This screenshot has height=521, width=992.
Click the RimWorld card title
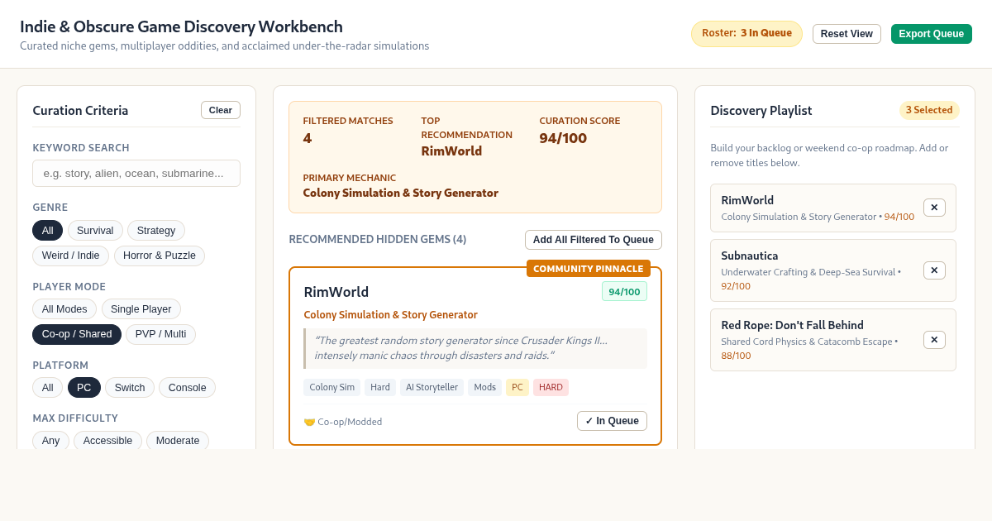pos(336,292)
